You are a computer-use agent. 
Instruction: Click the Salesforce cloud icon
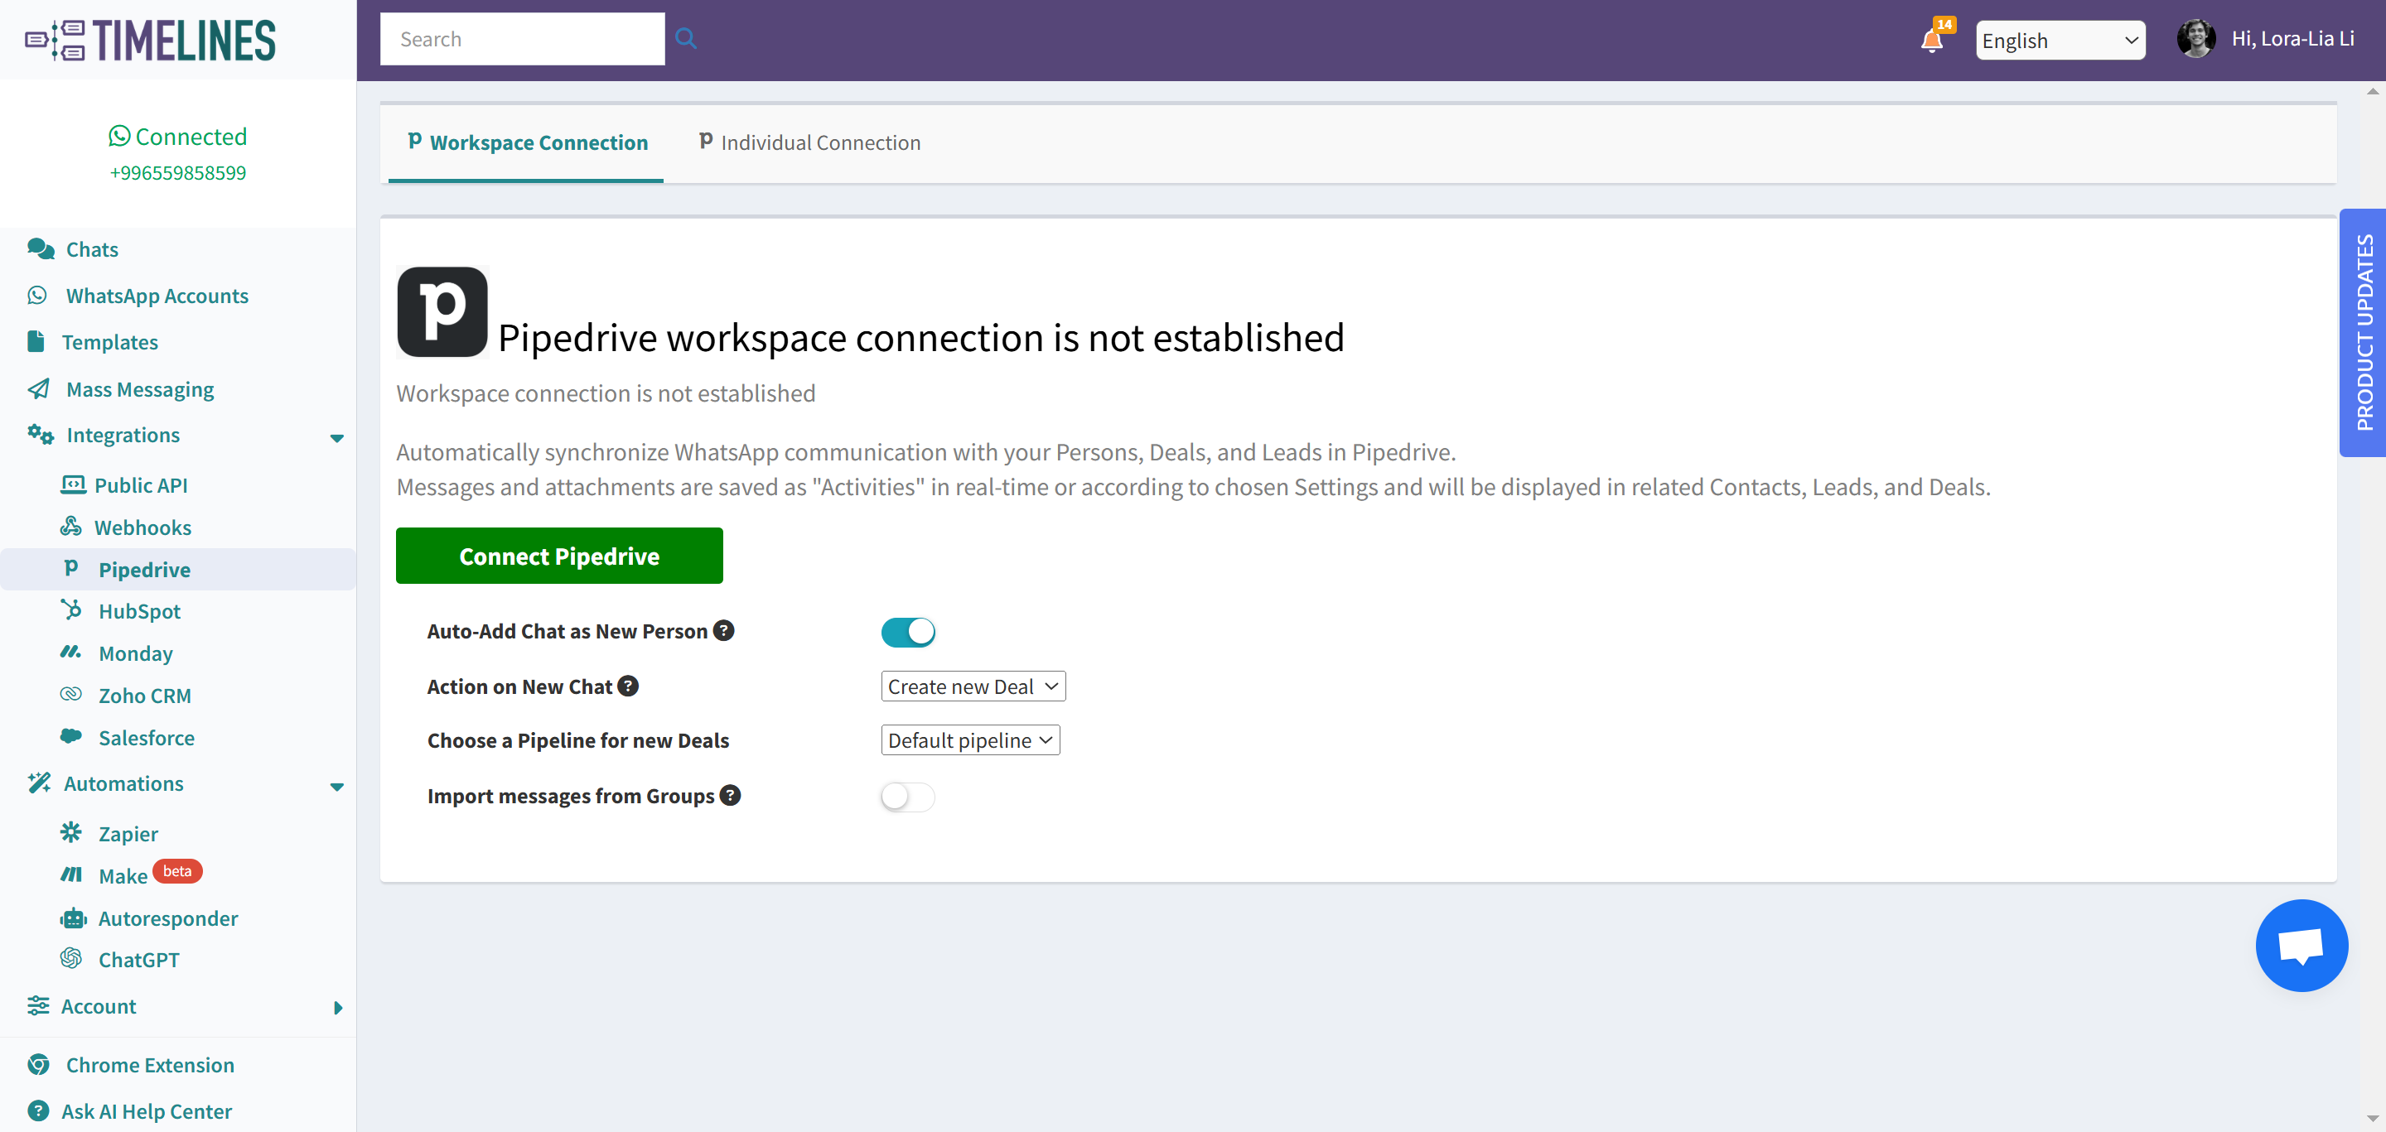point(71,737)
